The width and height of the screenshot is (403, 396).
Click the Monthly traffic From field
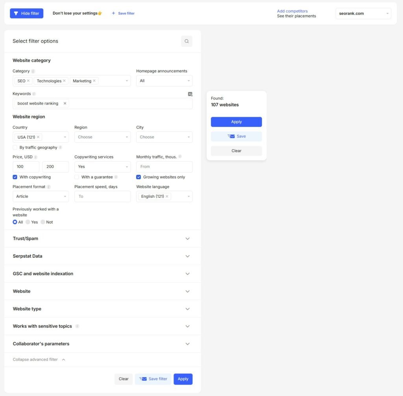164,167
